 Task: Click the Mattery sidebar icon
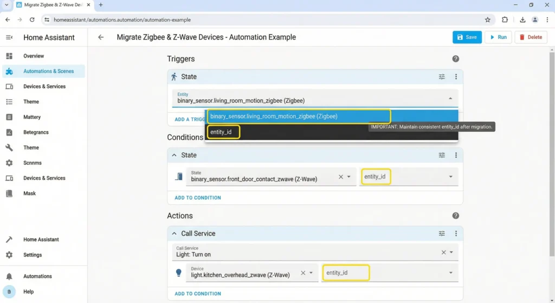coord(9,117)
